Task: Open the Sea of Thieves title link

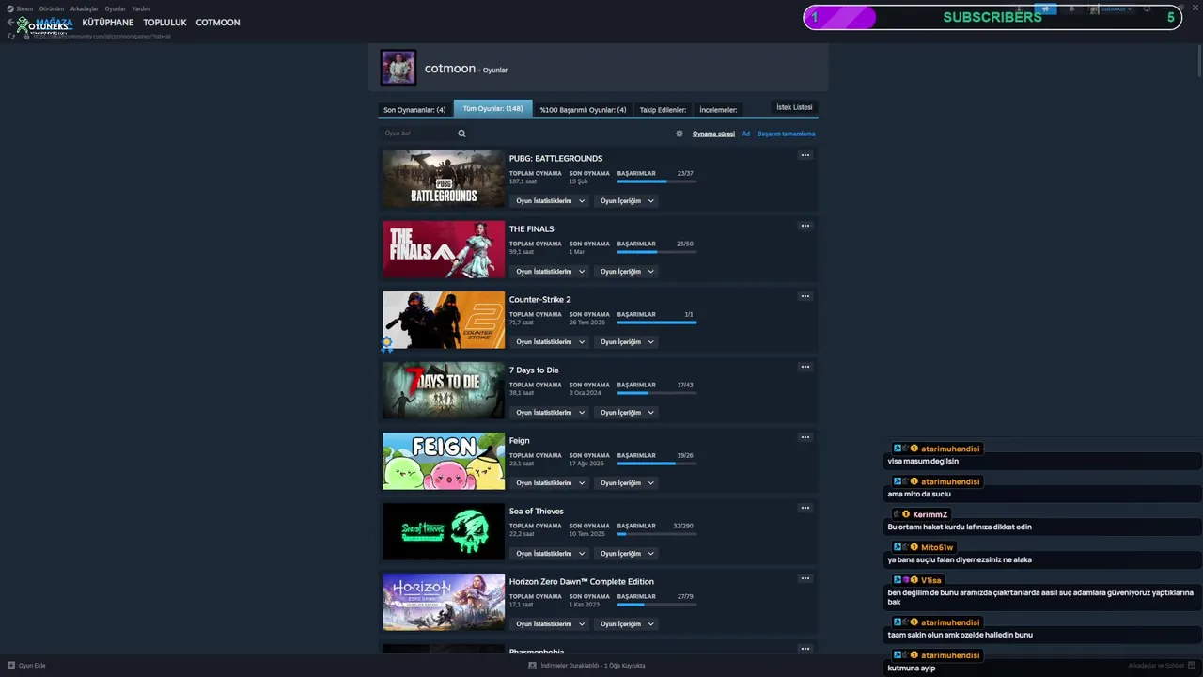Action: [537, 511]
